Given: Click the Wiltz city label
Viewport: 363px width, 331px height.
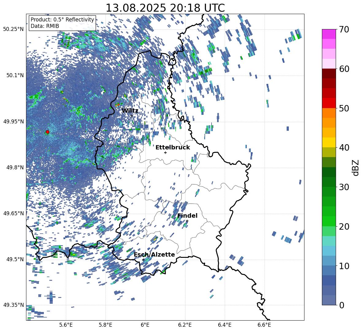Looking at the screenshot, I should (x=130, y=111).
